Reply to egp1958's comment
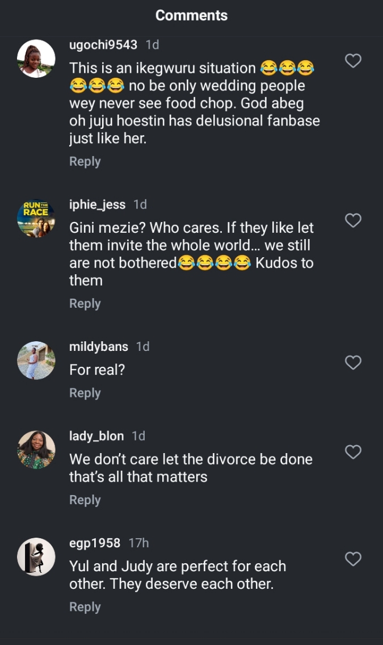 85,607
